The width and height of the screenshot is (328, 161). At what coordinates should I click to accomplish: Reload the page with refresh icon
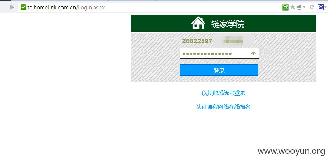tap(312, 7)
